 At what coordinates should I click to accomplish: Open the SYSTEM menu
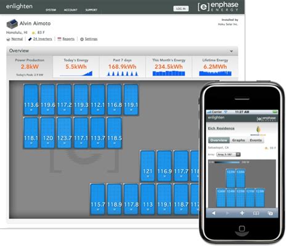coord(51,10)
